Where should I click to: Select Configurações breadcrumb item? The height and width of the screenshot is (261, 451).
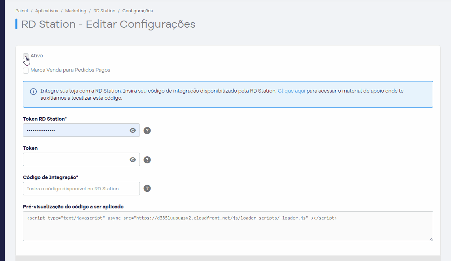(x=138, y=11)
